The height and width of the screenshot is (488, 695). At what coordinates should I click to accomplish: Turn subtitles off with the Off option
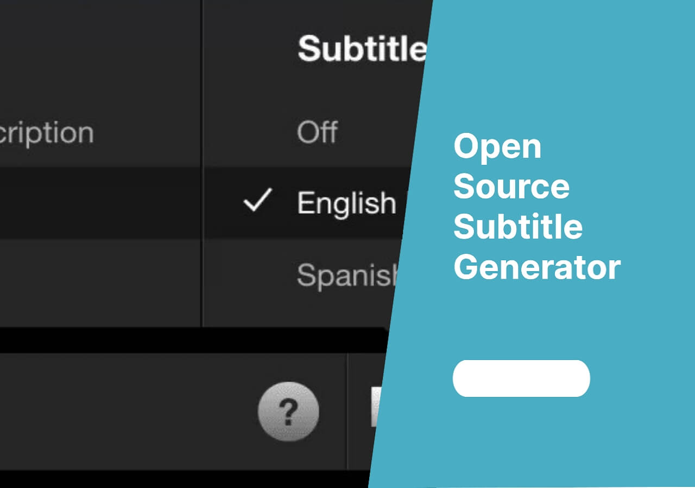(317, 132)
